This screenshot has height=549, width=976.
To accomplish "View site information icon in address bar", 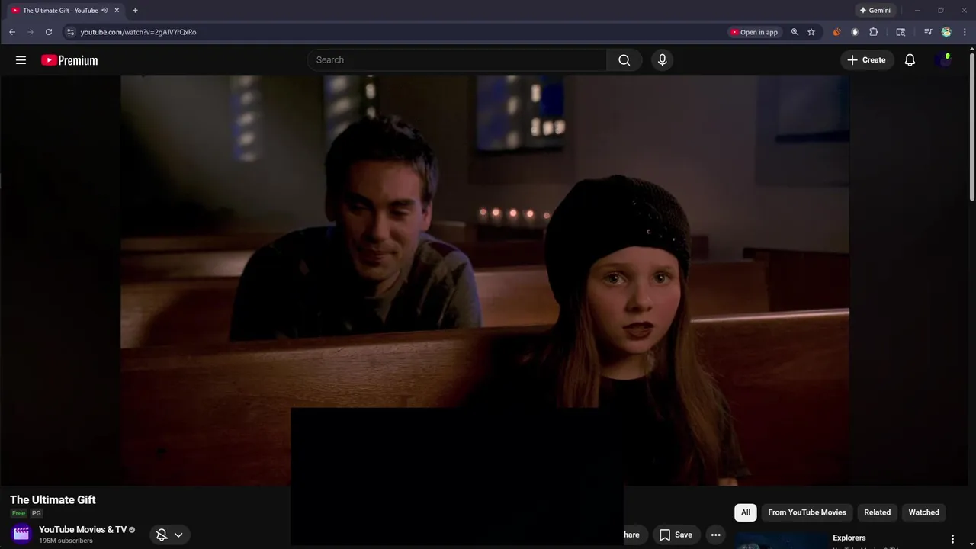I will (70, 32).
